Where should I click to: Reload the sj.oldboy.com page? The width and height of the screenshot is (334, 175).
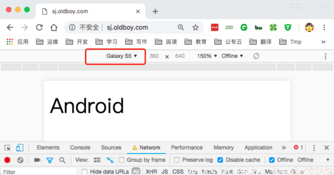(x=39, y=27)
